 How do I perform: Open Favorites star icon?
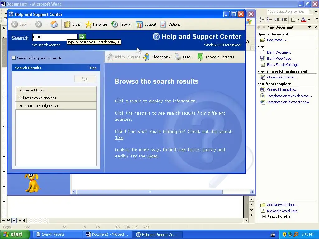click(x=88, y=24)
